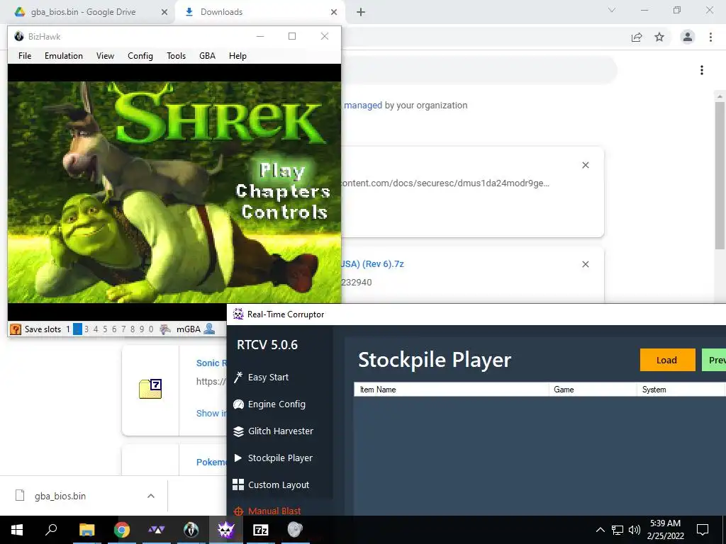Open the BizHawk File menu

click(x=25, y=56)
